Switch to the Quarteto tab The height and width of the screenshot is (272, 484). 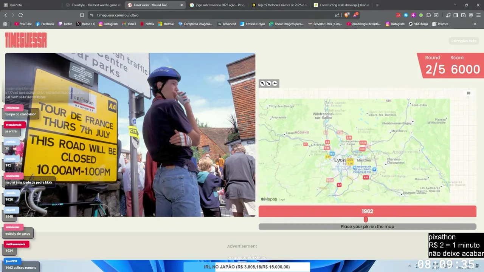(31, 5)
